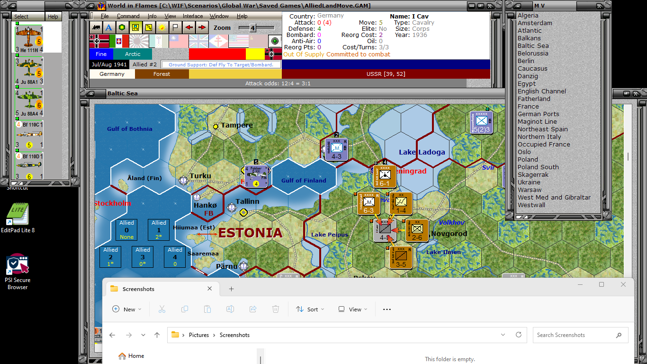Image resolution: width=647 pixels, height=364 pixels.
Task: Click the Help button in the units panel
Action: click(53, 17)
